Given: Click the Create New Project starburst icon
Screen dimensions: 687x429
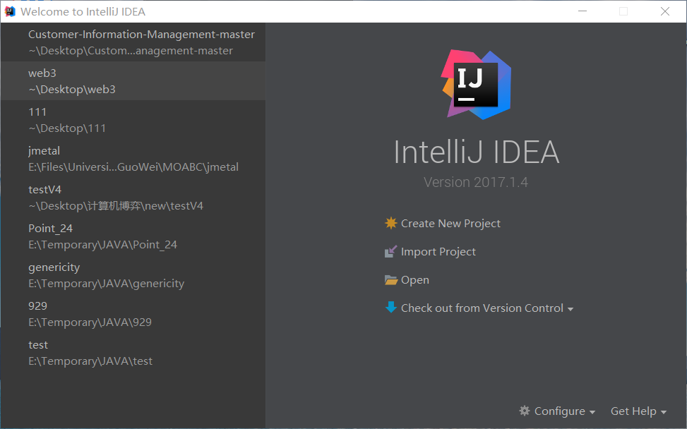Looking at the screenshot, I should [x=391, y=223].
